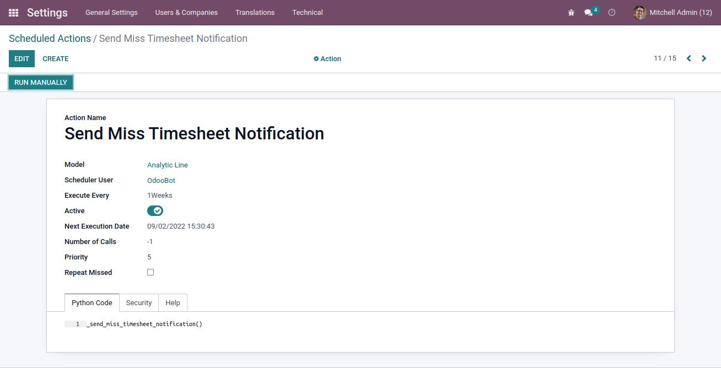Click the Run Manually button
The image size is (721, 368).
click(41, 83)
